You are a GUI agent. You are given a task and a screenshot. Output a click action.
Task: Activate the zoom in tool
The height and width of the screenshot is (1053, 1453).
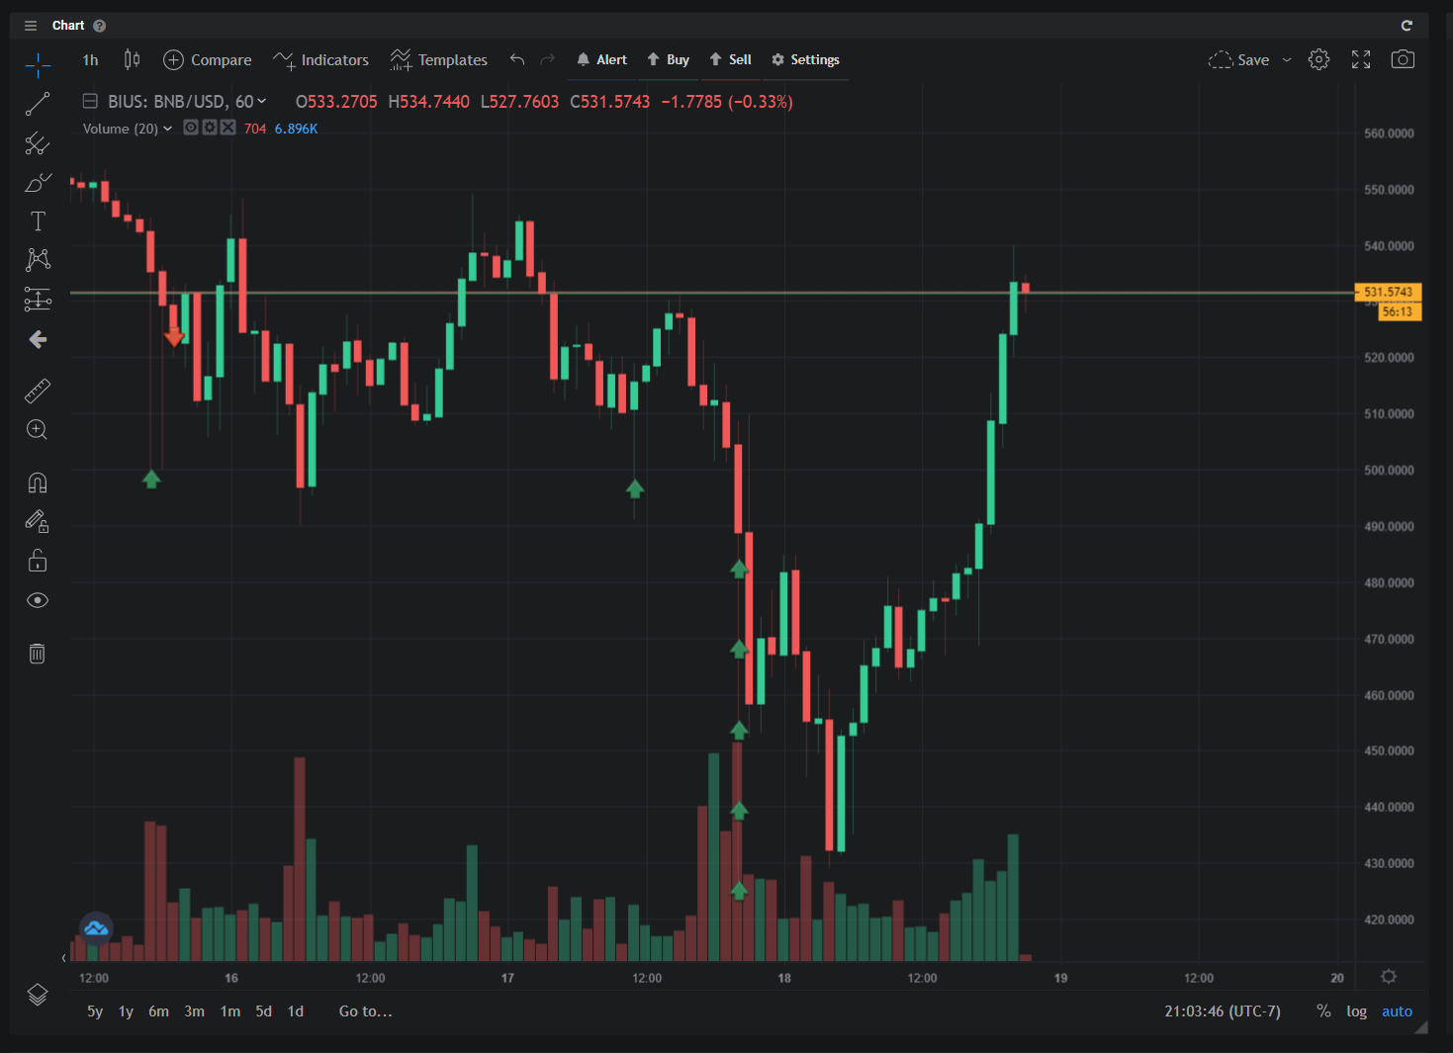coord(38,430)
